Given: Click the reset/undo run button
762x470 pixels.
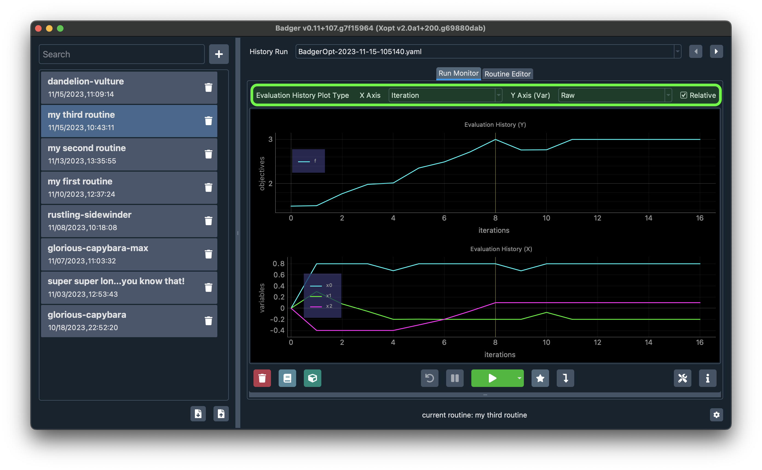Looking at the screenshot, I should (429, 377).
